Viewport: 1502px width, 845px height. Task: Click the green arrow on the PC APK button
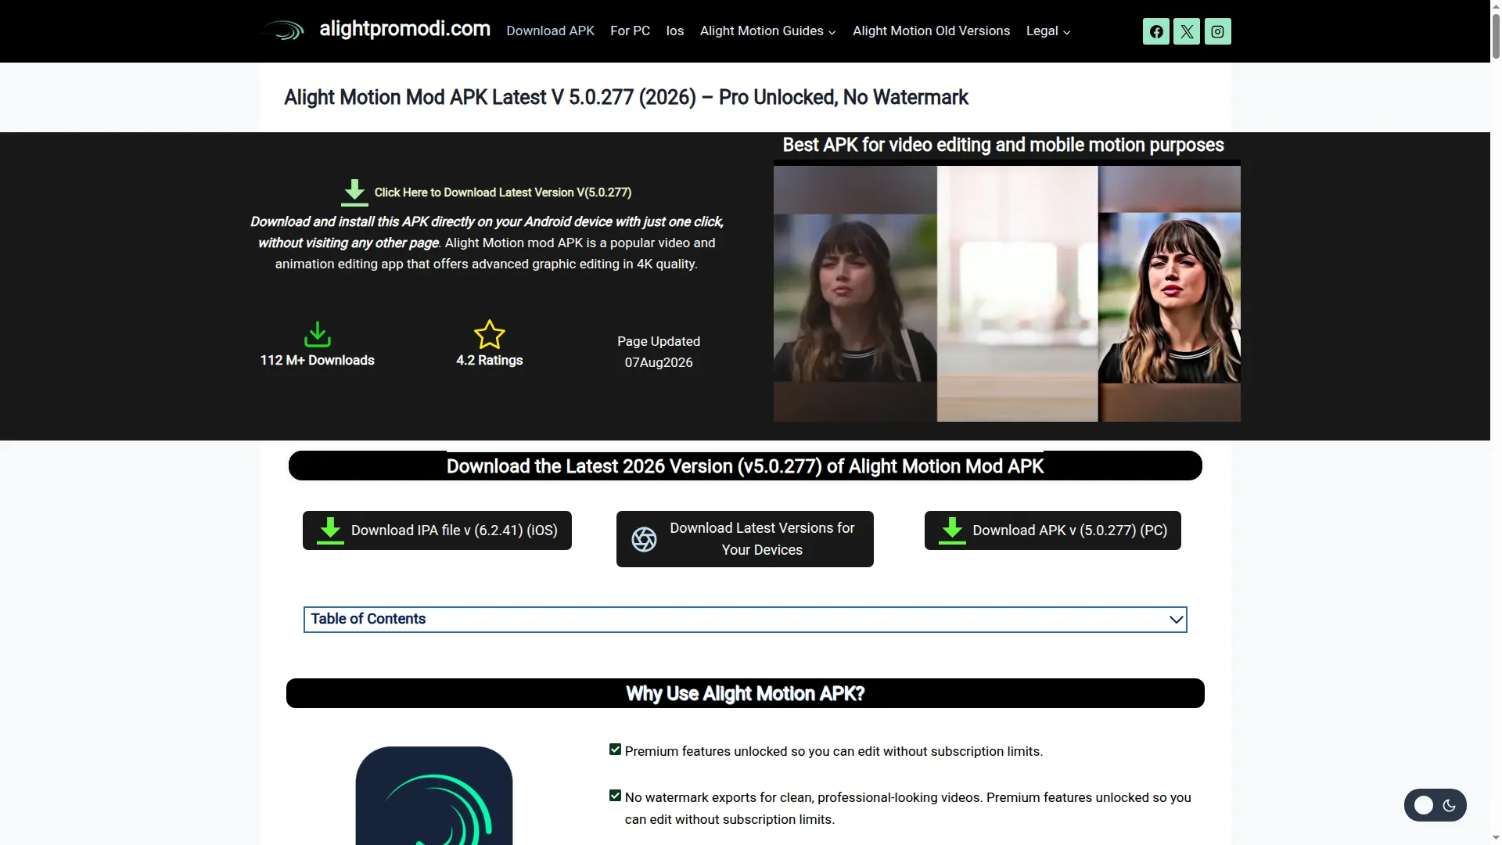pos(952,530)
